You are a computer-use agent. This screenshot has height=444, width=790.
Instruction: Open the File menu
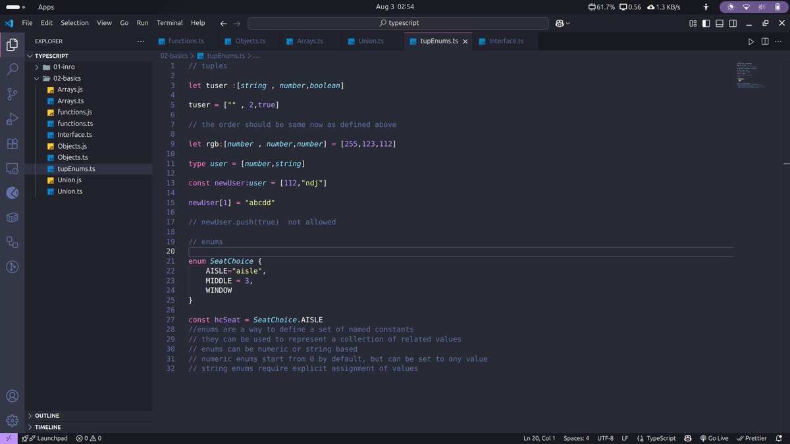pyautogui.click(x=28, y=23)
